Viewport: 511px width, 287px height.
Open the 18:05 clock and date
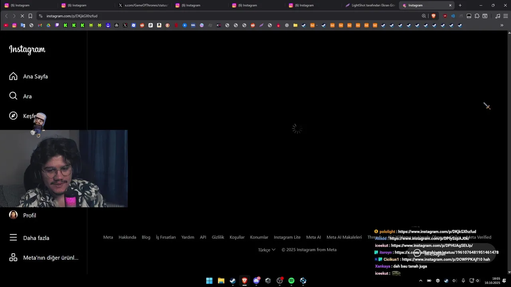[x=492, y=281]
